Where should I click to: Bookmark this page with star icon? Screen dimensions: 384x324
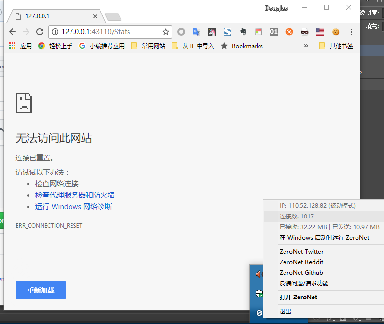[x=166, y=32]
